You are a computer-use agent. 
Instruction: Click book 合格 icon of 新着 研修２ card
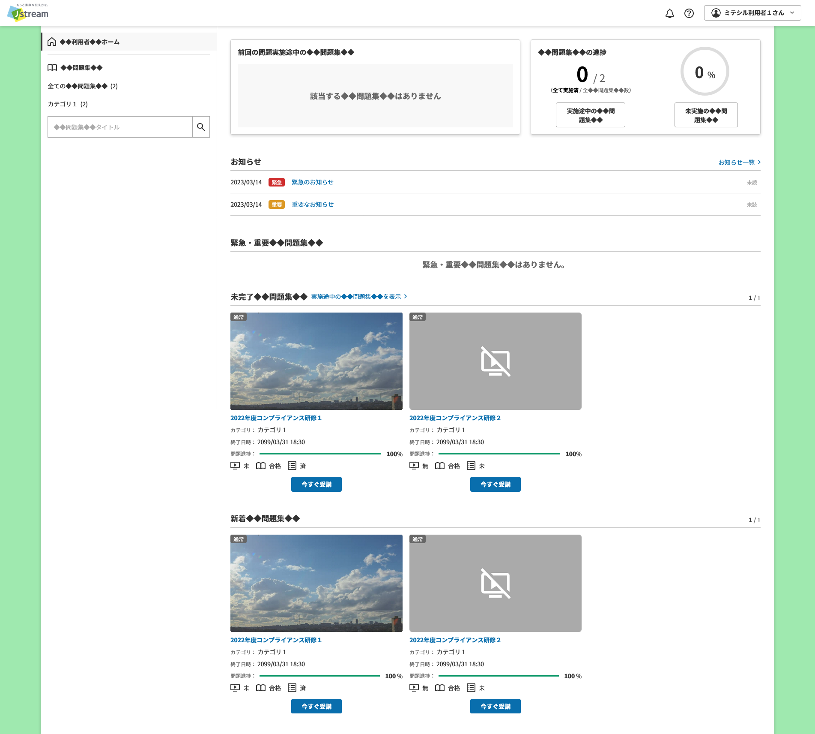click(440, 688)
